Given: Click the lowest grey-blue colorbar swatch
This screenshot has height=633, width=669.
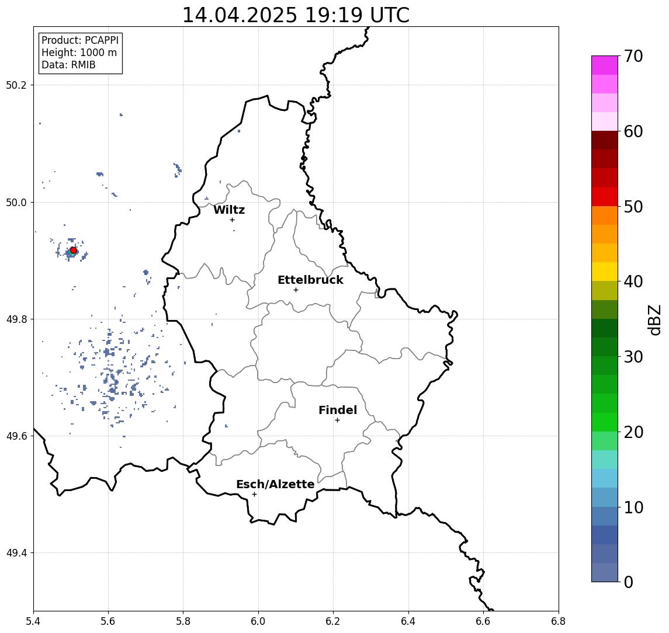Looking at the screenshot, I should tap(605, 572).
